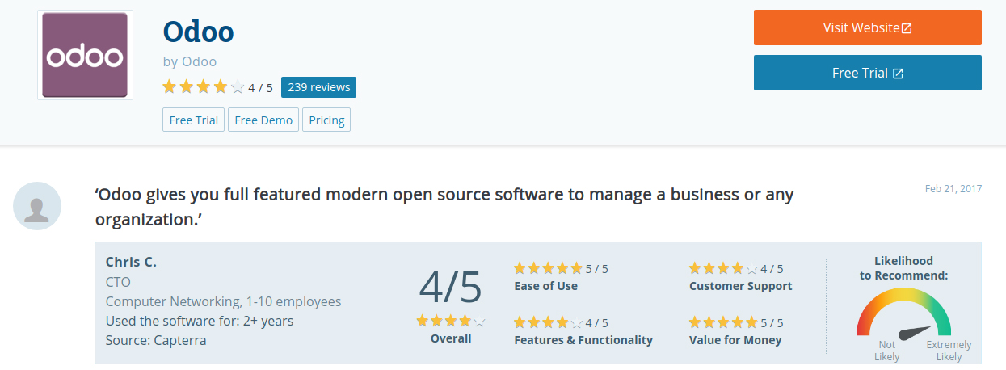The height and width of the screenshot is (370, 1006).
Task: Click the review headline about open source software
Action: point(444,207)
